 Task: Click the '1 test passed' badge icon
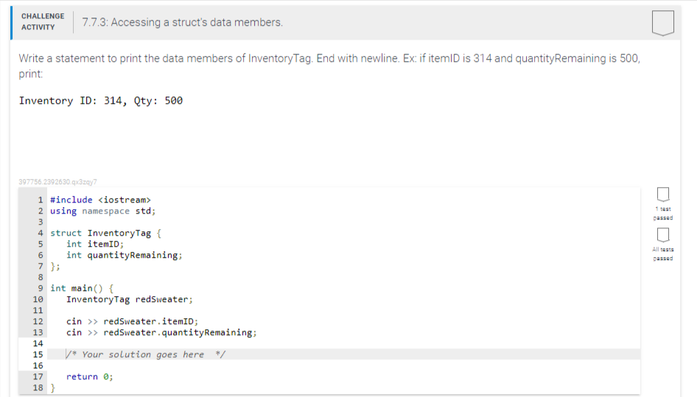click(x=663, y=194)
